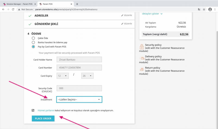Open the Hizmet şartlarını link
The height and width of the screenshot is (129, 218).
coord(46,110)
